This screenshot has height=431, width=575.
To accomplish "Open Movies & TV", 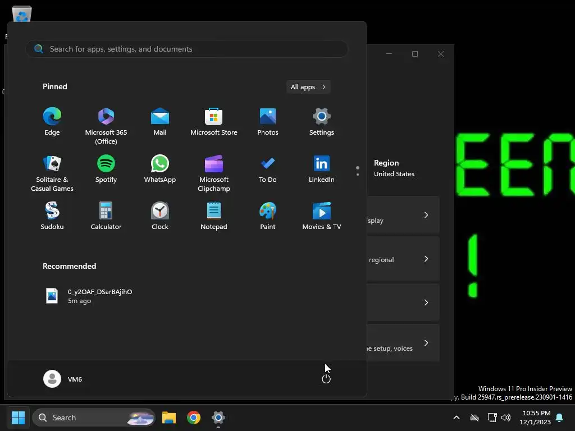I will coord(322,216).
